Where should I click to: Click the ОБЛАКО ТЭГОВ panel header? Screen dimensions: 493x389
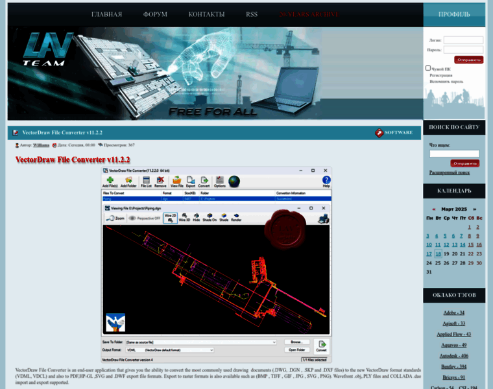454,296
